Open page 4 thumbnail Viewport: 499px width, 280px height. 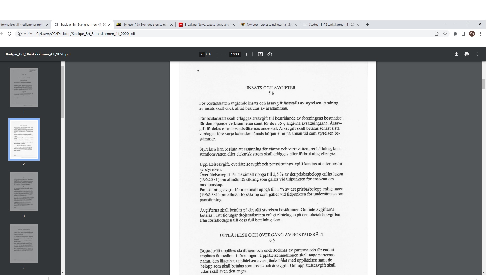[x=24, y=244]
